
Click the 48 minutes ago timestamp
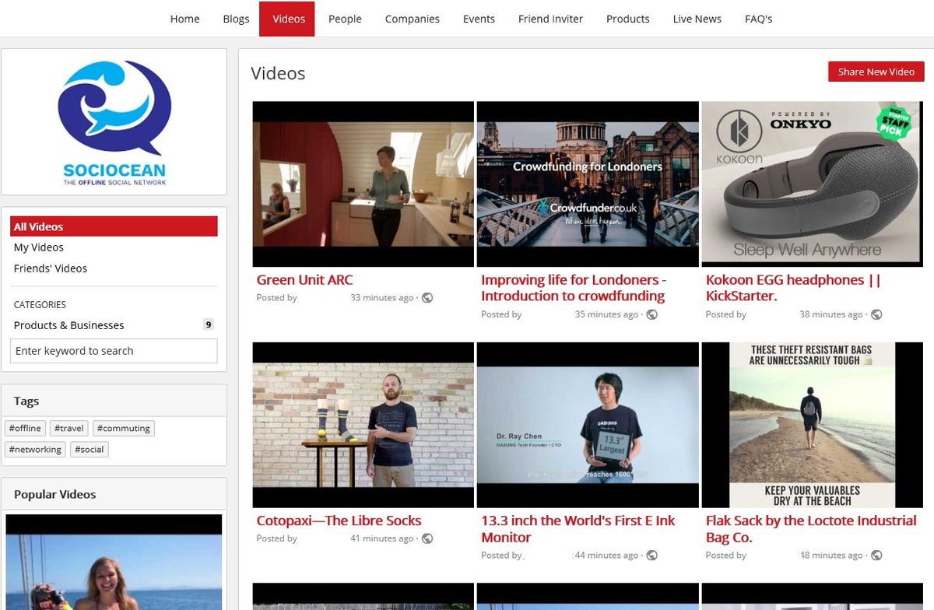(831, 556)
